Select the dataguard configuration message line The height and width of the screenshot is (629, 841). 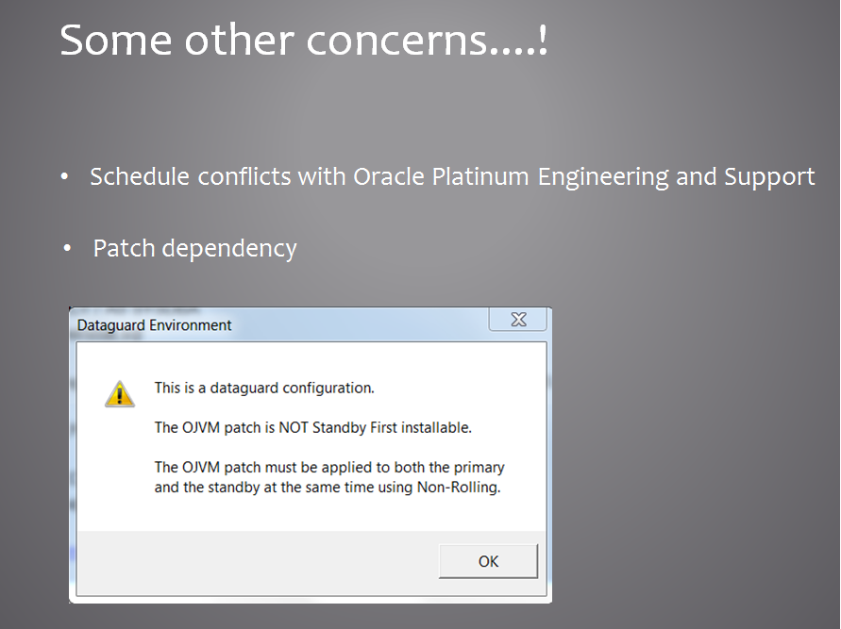264,388
